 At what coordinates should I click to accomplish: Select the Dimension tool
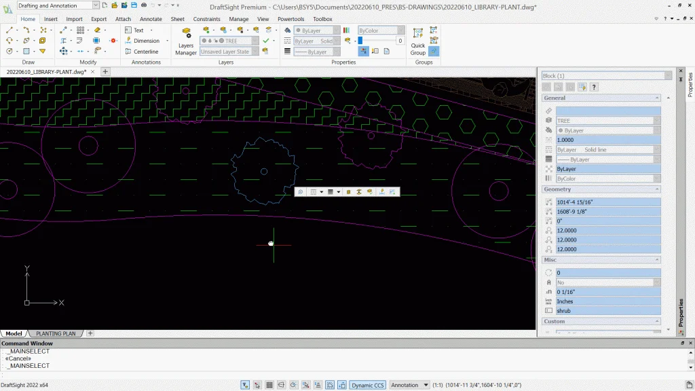coord(145,41)
